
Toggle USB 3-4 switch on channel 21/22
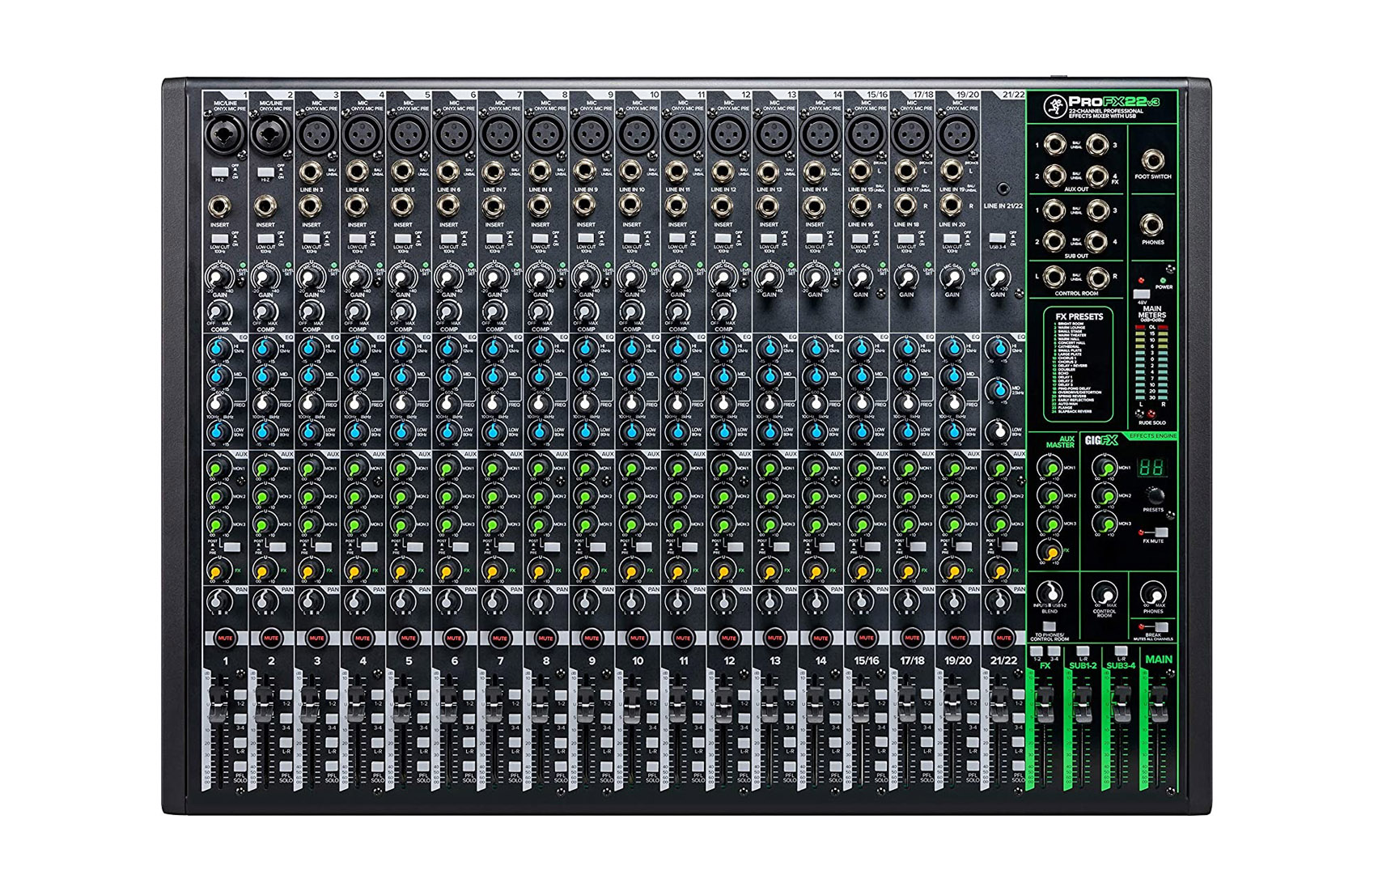[x=997, y=239]
